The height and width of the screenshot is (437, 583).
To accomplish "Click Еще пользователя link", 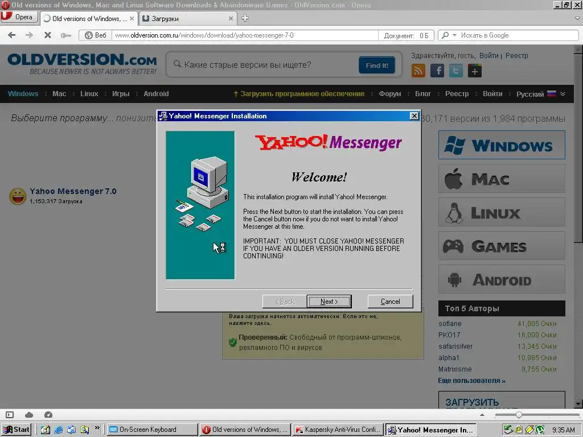I will pyautogui.click(x=471, y=381).
